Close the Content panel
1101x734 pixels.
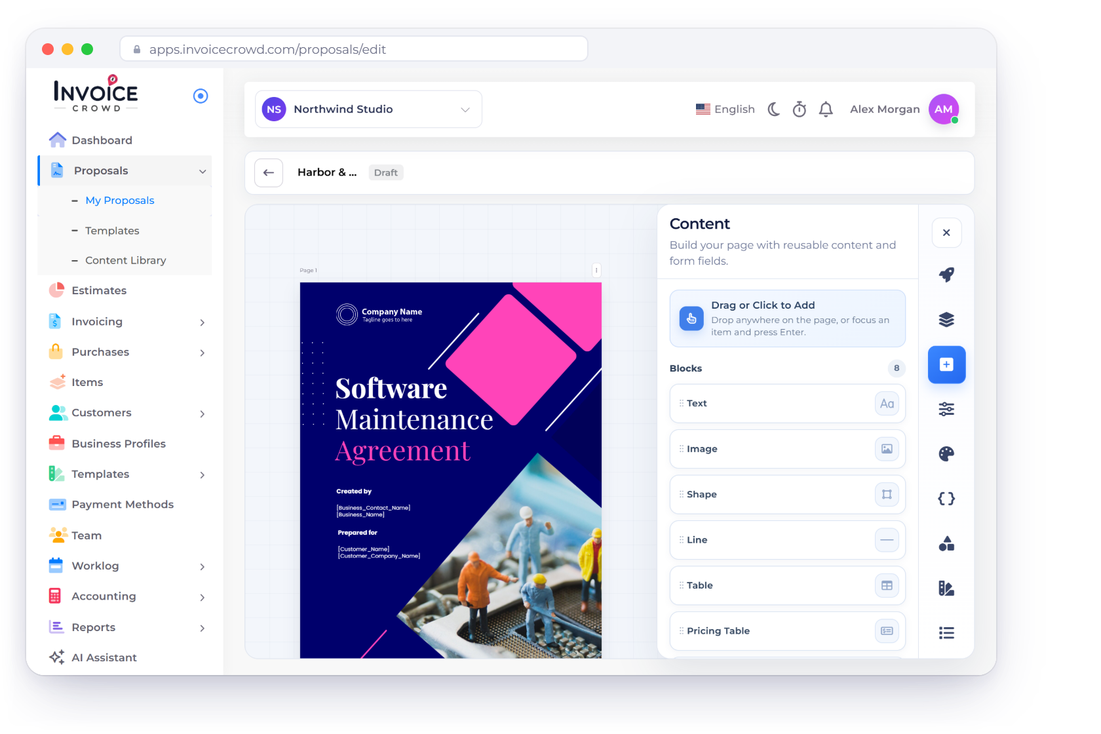(946, 233)
